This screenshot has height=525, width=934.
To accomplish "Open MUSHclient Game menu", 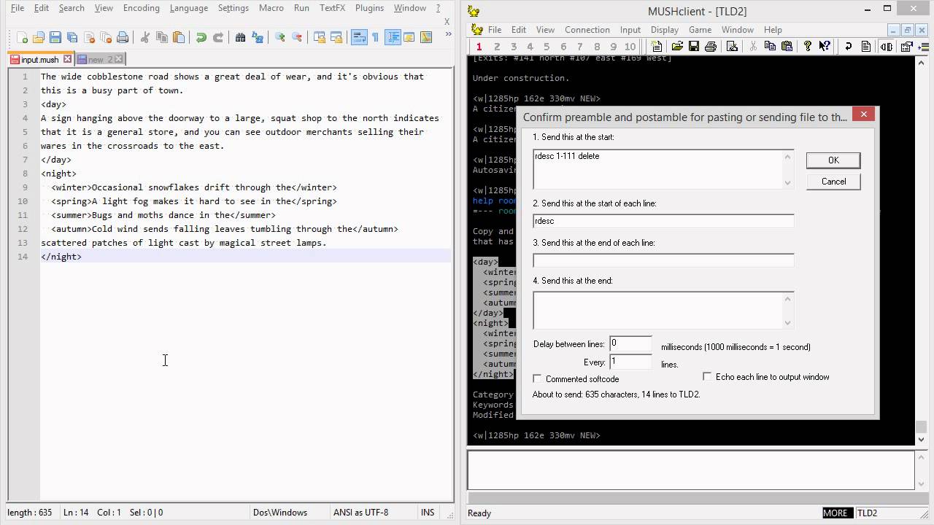I will point(700,30).
